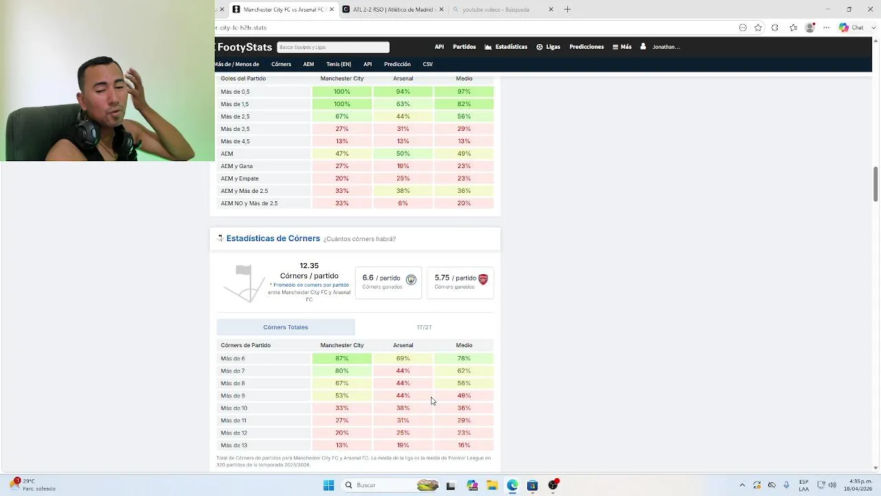Click the 87% cell in Más de 6 row
881x496 pixels.
coord(342,358)
